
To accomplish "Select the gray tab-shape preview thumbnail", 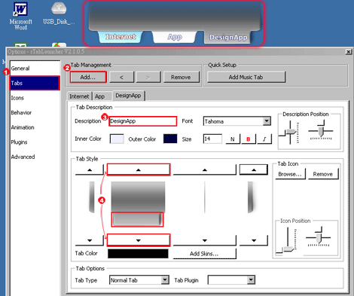I will click(137, 219).
